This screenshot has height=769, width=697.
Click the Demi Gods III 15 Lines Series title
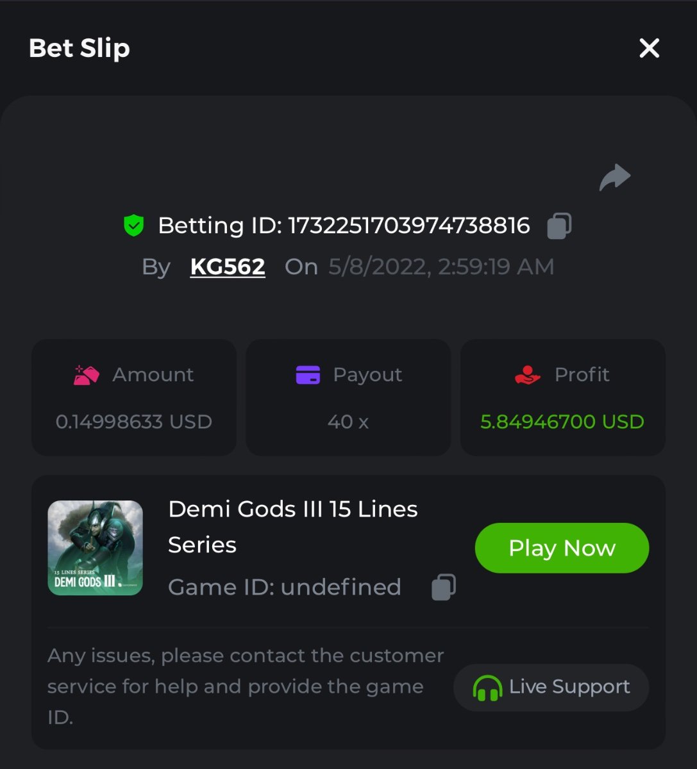[x=292, y=526]
